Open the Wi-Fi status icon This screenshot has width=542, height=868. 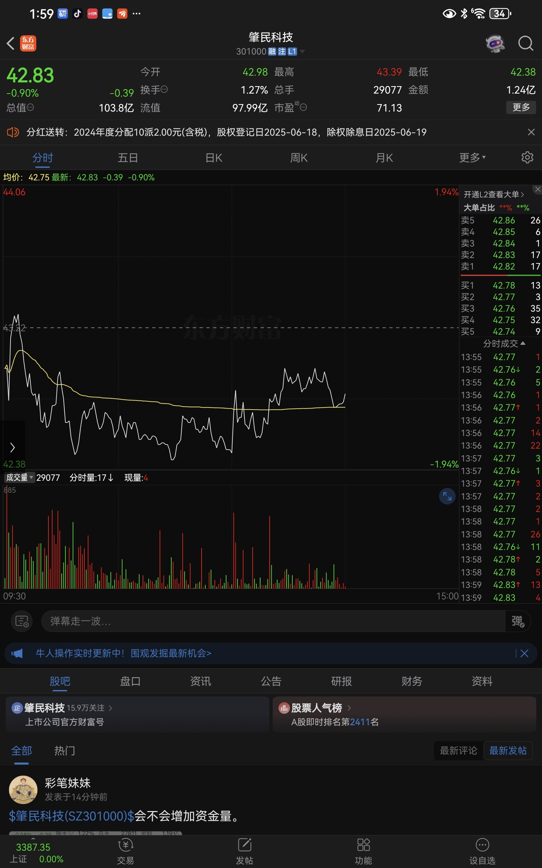[x=478, y=14]
